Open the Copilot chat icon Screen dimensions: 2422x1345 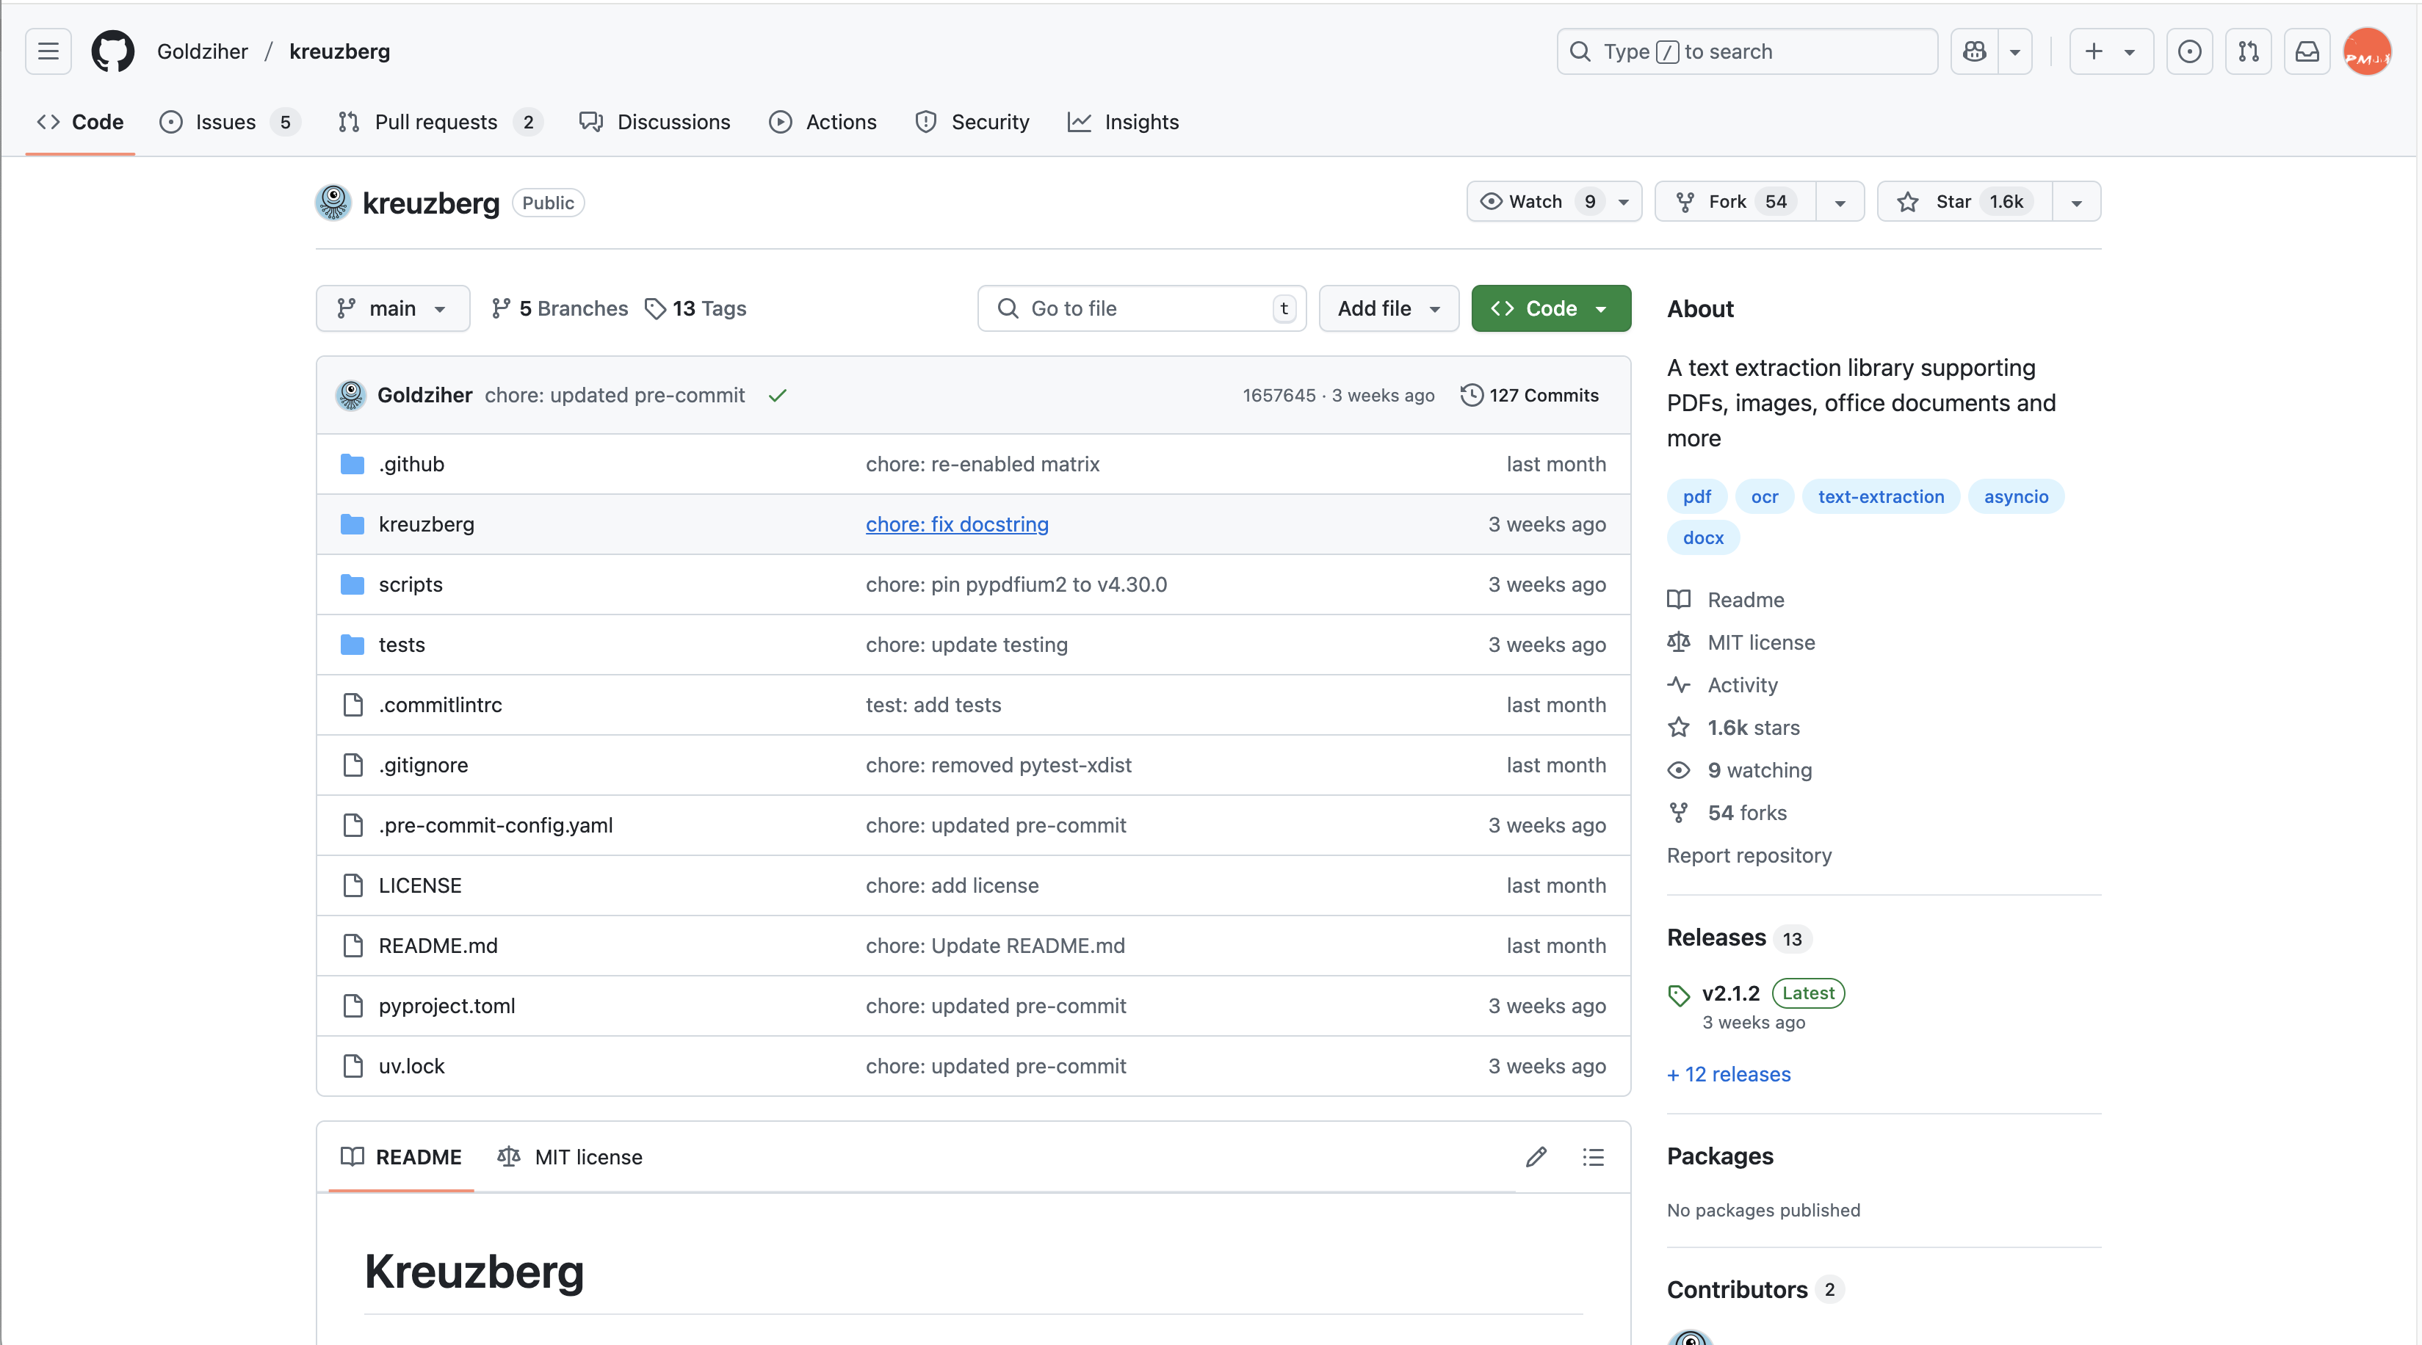pos(1975,51)
